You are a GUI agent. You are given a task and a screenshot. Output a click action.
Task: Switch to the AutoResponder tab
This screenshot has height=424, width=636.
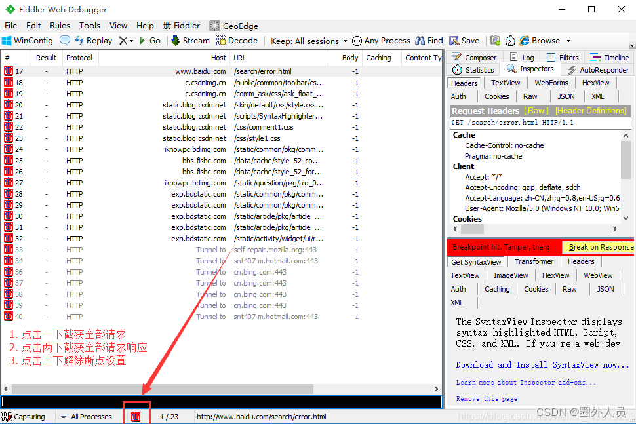point(598,69)
